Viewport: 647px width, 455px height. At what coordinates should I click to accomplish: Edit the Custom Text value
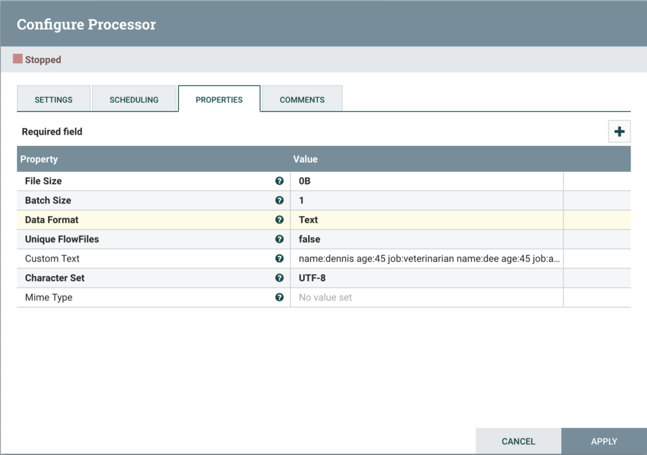(426, 258)
